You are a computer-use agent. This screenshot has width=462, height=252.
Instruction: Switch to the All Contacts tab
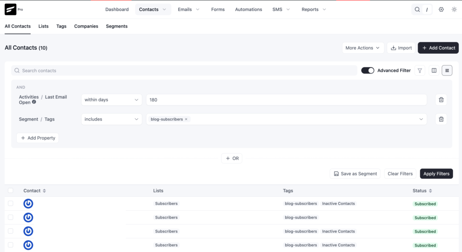click(18, 26)
